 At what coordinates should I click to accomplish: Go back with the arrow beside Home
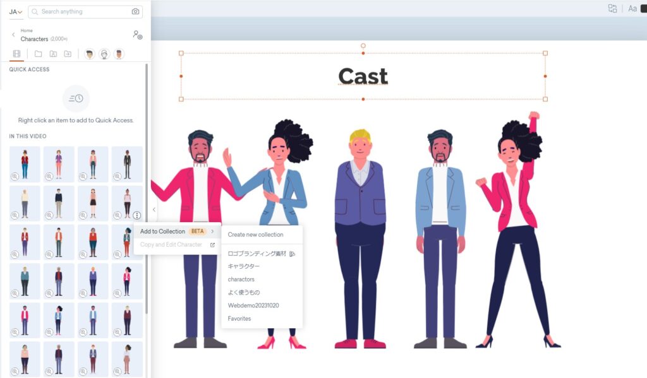coord(13,35)
